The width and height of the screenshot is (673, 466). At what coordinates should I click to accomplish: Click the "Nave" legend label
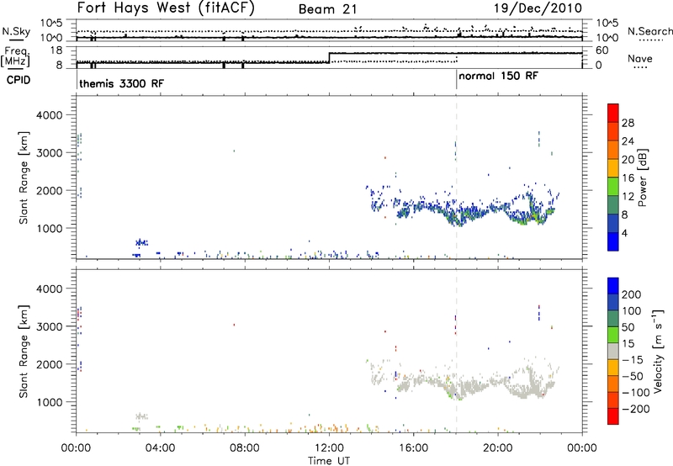pyautogui.click(x=640, y=58)
